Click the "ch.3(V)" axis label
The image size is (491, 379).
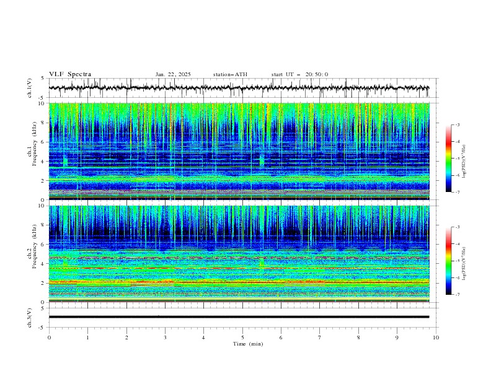click(x=30, y=318)
